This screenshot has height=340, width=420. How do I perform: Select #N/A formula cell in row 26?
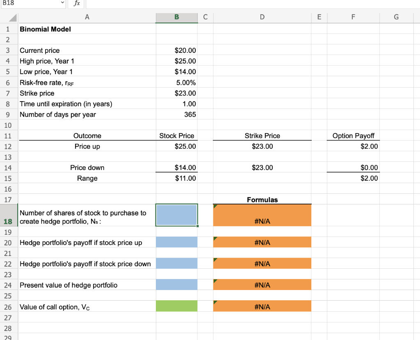[262, 306]
